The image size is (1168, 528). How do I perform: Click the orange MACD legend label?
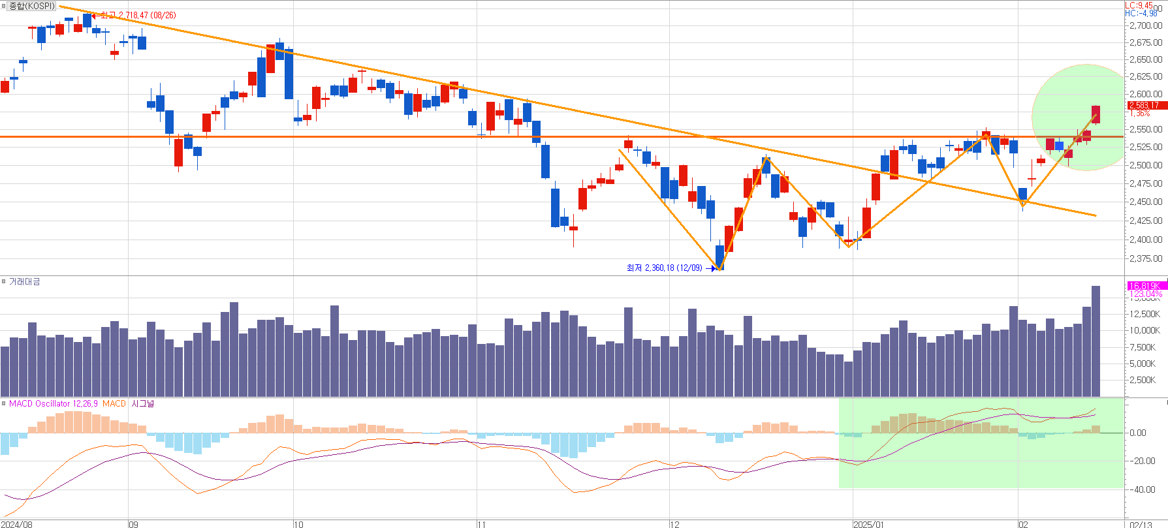(x=114, y=404)
